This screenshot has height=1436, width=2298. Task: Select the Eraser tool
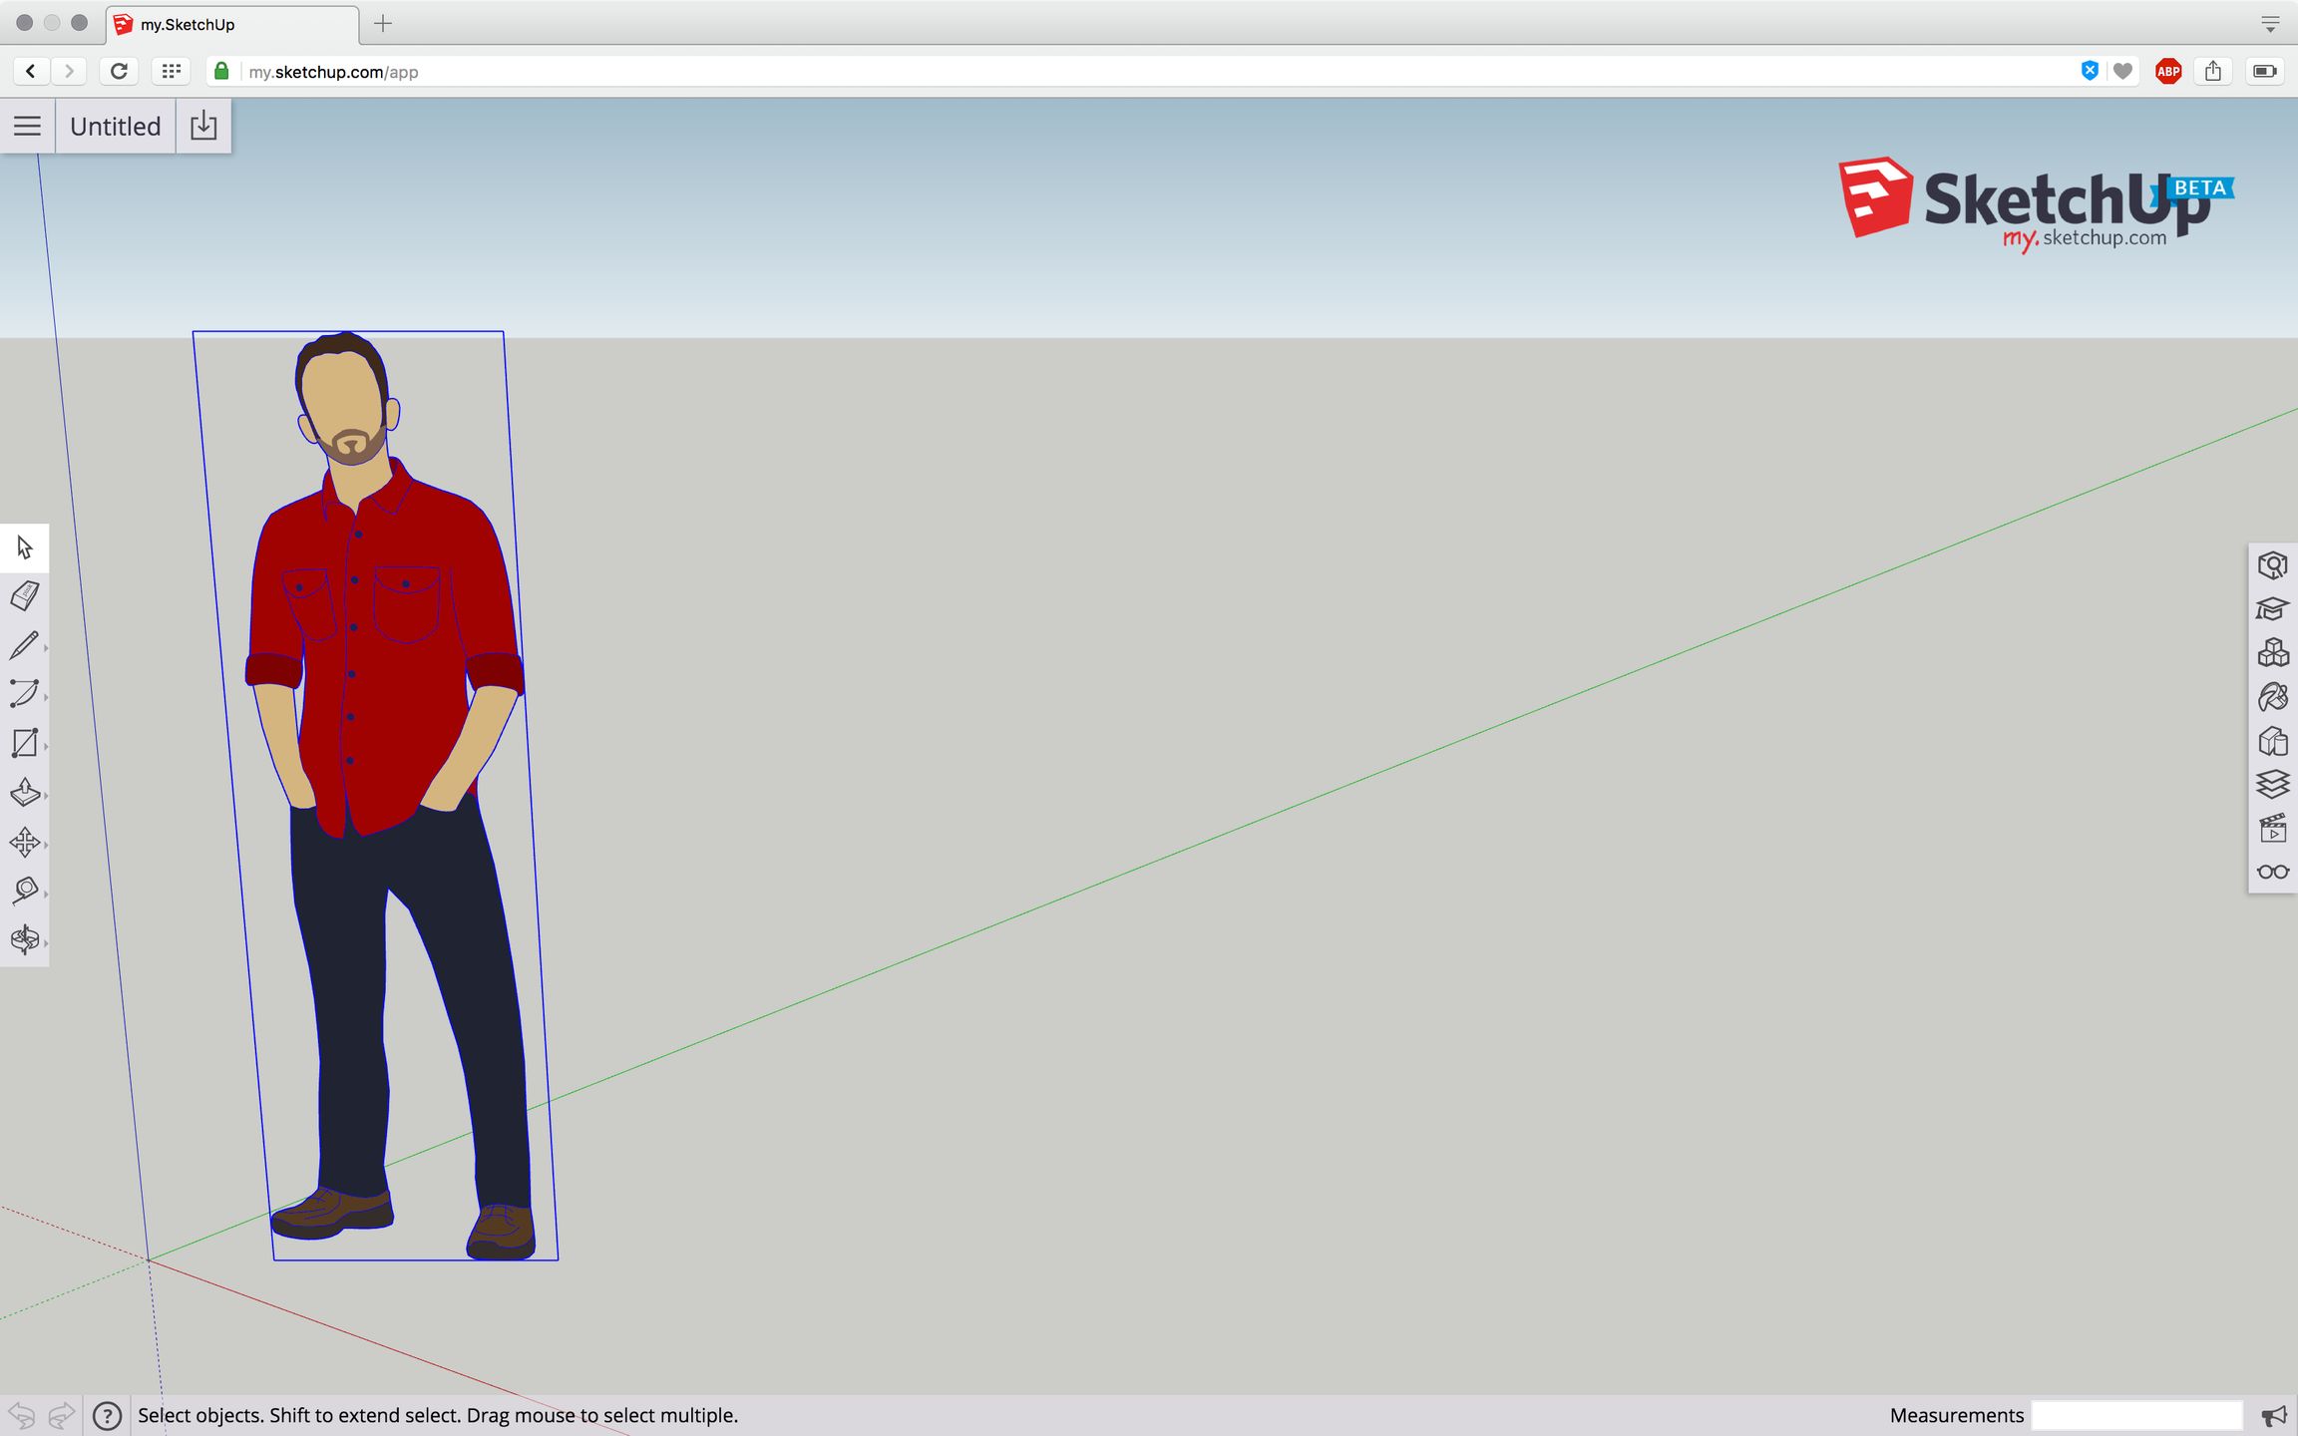(24, 596)
